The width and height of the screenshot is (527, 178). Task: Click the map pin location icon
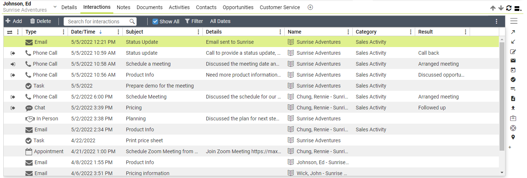tap(513, 137)
